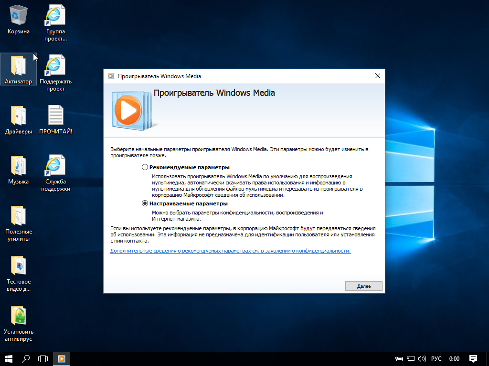The height and width of the screenshot is (366, 489).
Task: Open taskbar search magnifier
Action: tap(26, 359)
